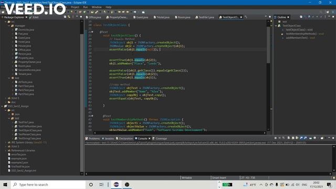This screenshot has width=336, height=189.
Task: Click the taskbar search box
Action: click(x=48, y=184)
